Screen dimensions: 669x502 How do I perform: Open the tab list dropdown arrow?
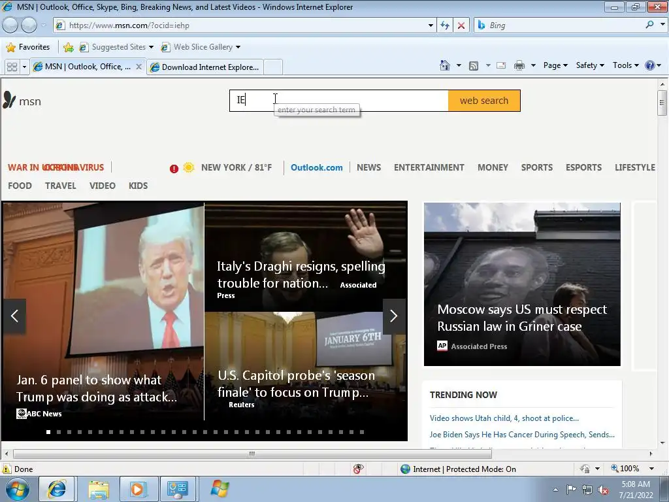pyautogui.click(x=24, y=67)
